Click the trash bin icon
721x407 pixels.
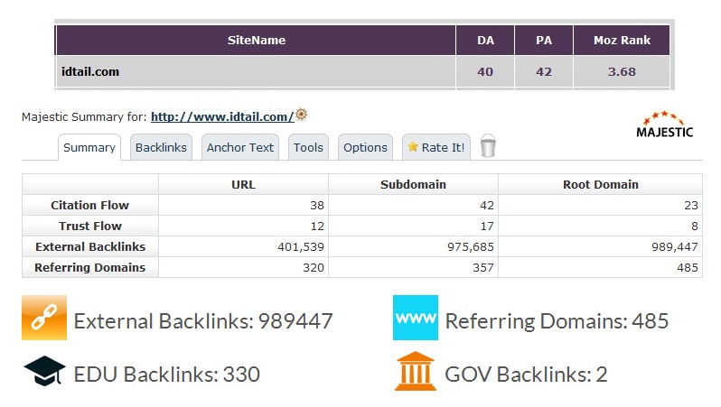(488, 147)
